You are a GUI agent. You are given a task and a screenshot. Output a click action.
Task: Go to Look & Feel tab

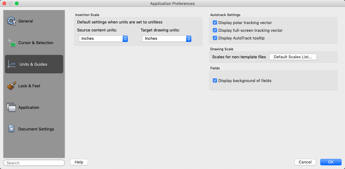(x=29, y=86)
